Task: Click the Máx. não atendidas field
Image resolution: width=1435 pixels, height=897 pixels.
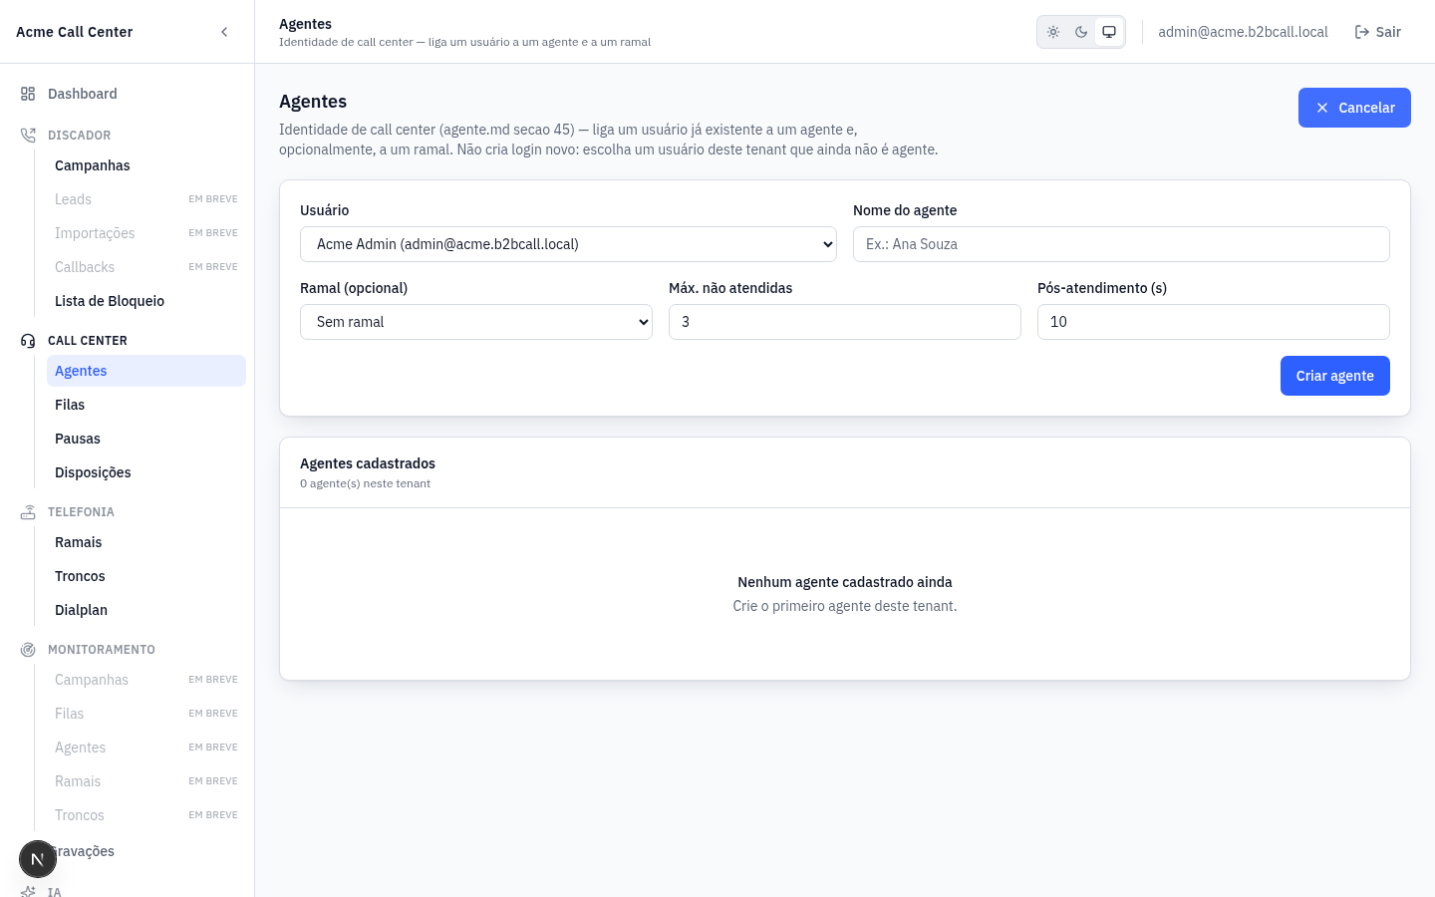Action: [x=845, y=322]
